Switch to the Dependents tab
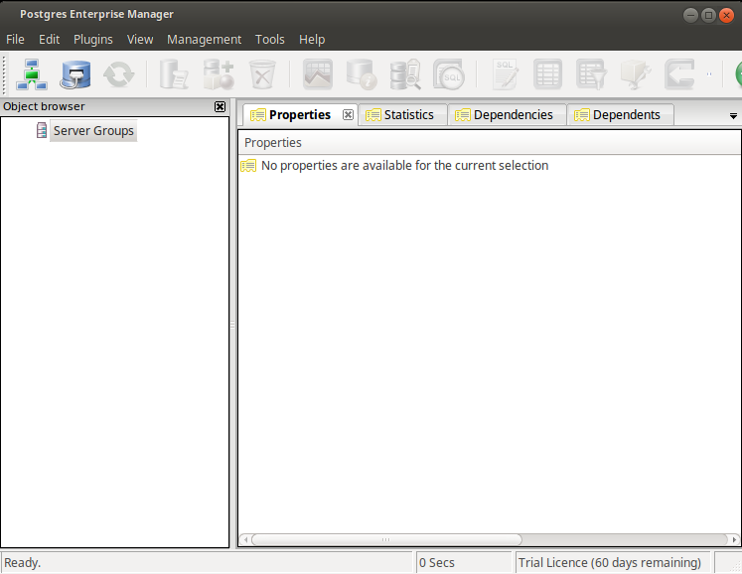 pyautogui.click(x=620, y=115)
